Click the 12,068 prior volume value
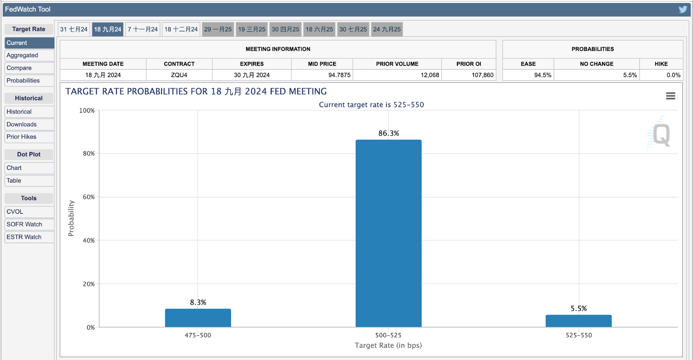The width and height of the screenshot is (693, 360). point(430,75)
